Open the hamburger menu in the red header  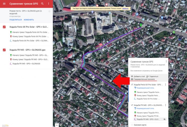click(4, 4)
